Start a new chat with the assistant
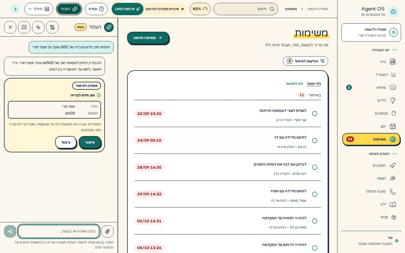The height and width of the screenshot is (253, 405). pyautogui.click(x=24, y=27)
